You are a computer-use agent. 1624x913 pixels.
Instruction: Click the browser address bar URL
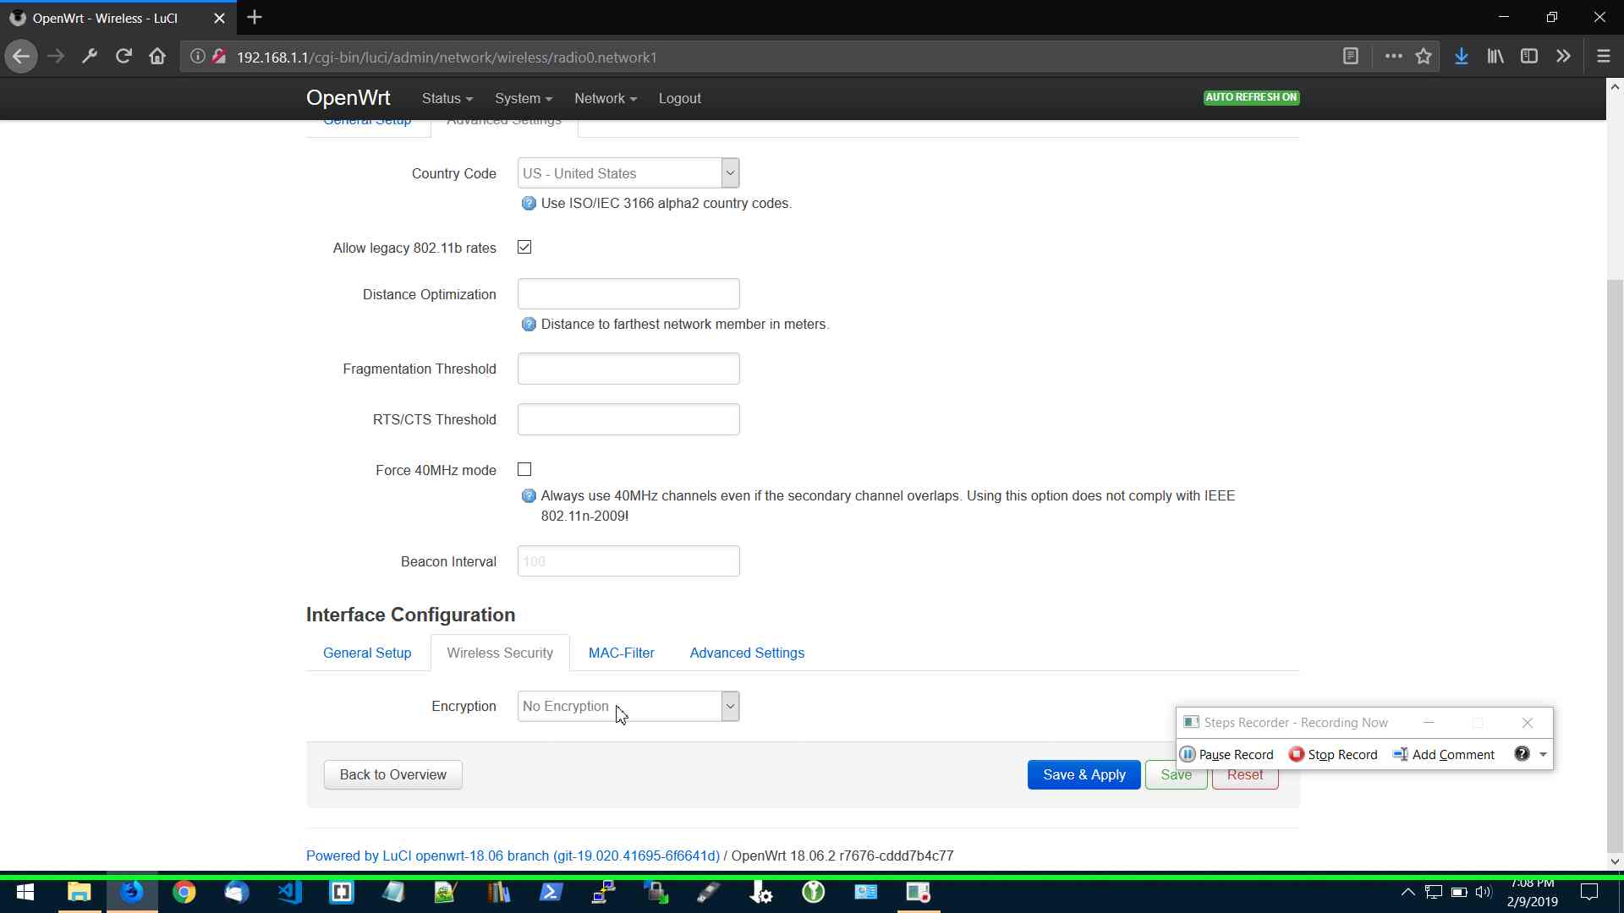coord(447,57)
